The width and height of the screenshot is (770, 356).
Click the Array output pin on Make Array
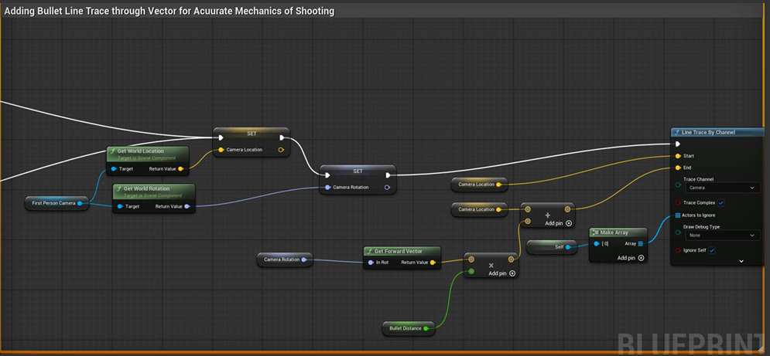coord(641,244)
